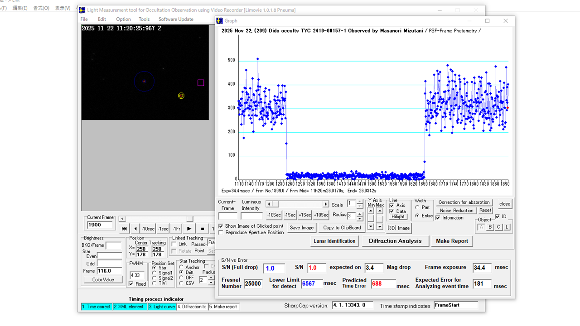580x326 pixels.
Task: Click the stop playback button
Action: (x=203, y=229)
